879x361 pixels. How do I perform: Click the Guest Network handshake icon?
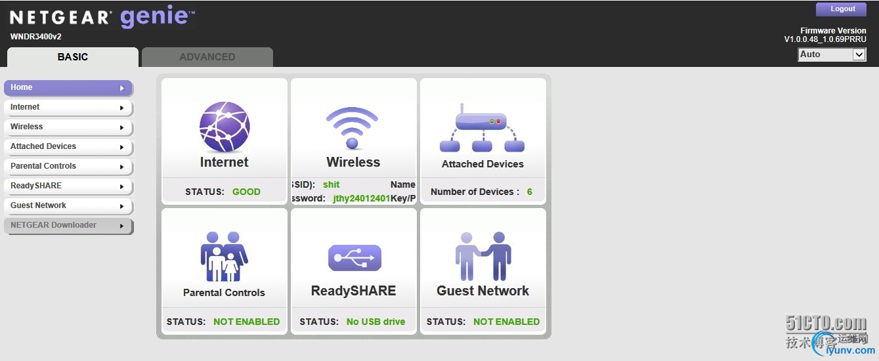tap(483, 256)
